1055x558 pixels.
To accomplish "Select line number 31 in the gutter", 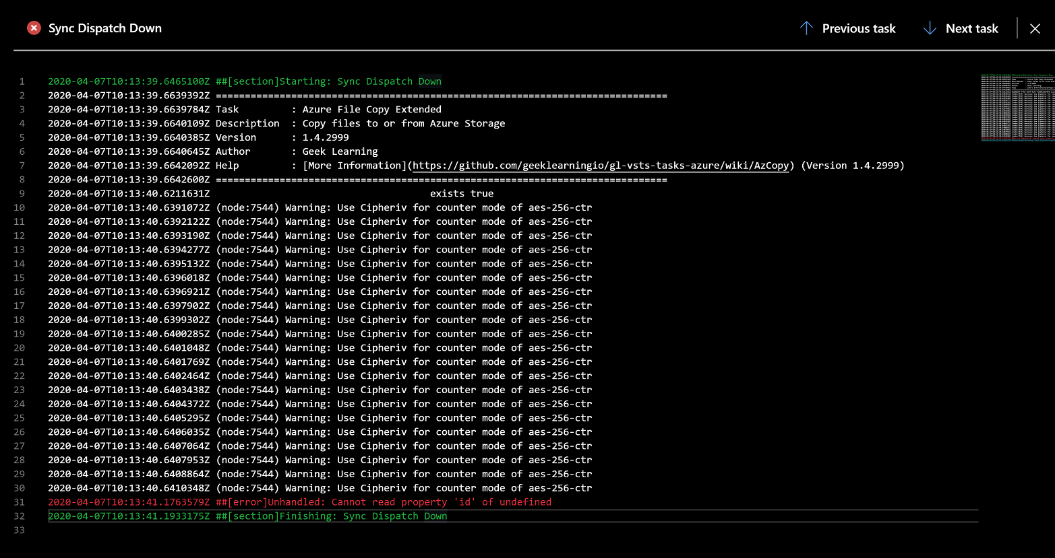I will [x=20, y=501].
